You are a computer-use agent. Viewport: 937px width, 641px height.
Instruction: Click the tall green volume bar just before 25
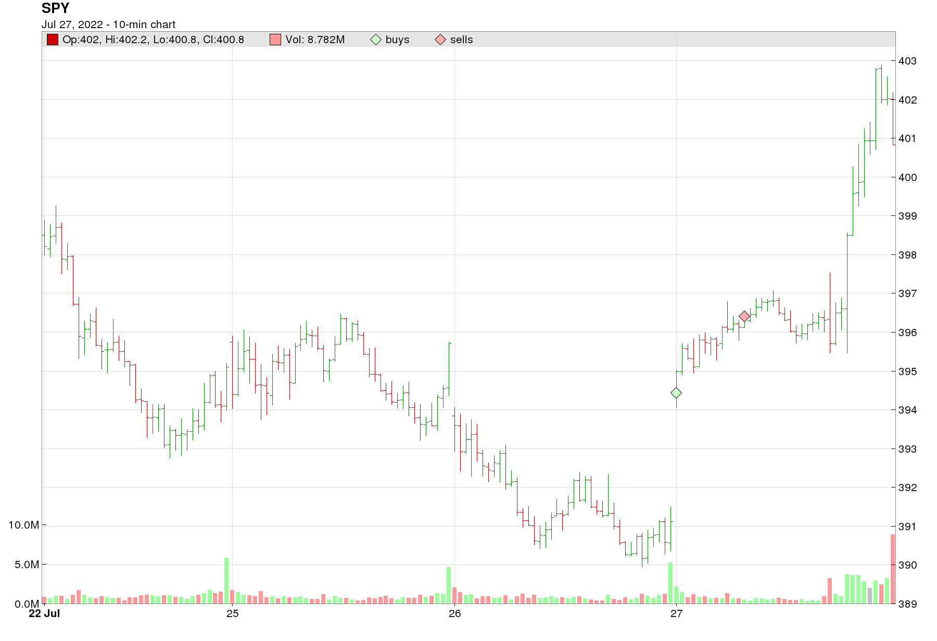point(226,581)
